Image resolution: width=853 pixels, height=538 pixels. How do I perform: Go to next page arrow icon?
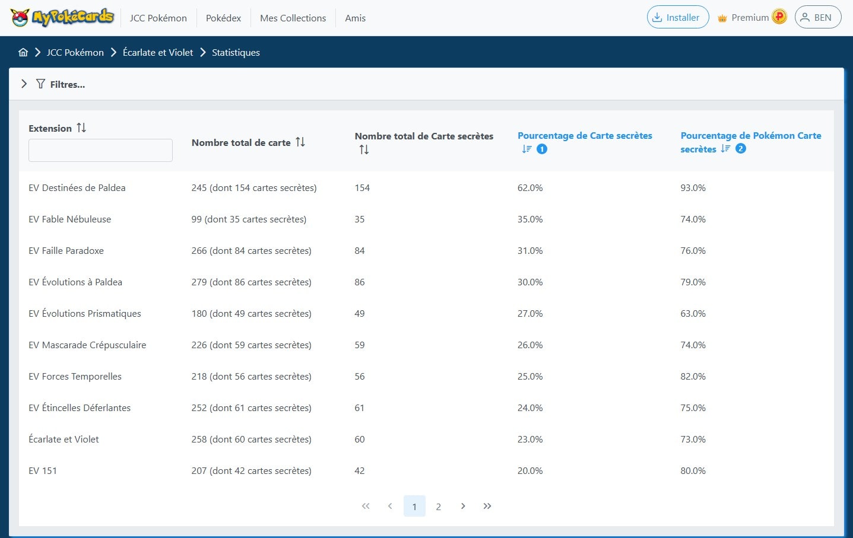(x=463, y=506)
